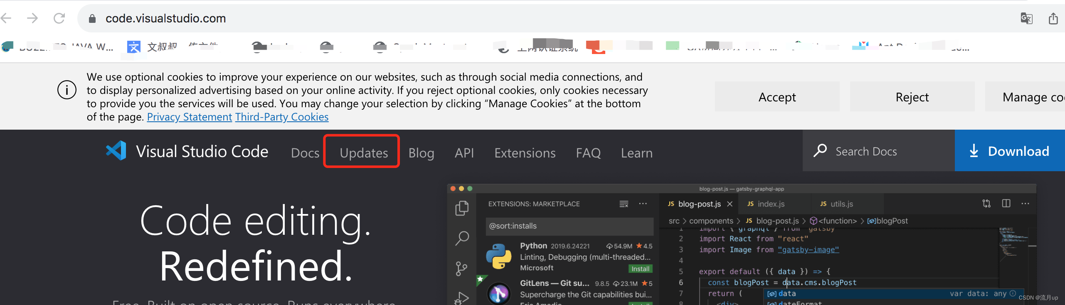Open the translate page icon
Screen dimensions: 1065x305
[1026, 18]
